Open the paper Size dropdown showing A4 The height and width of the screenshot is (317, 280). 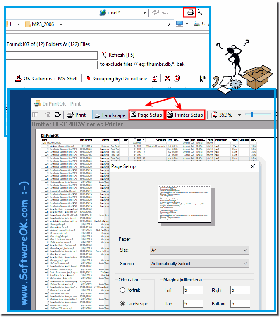pos(199,250)
